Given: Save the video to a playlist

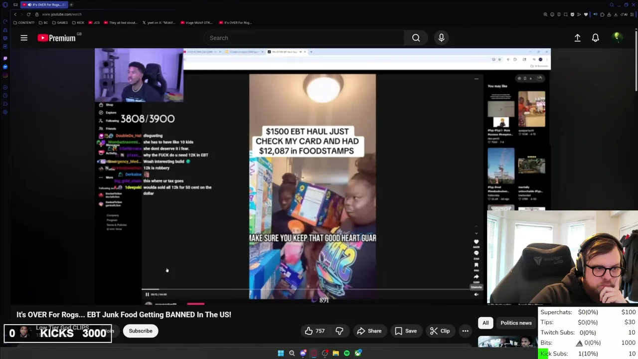Looking at the screenshot, I should click(x=405, y=331).
